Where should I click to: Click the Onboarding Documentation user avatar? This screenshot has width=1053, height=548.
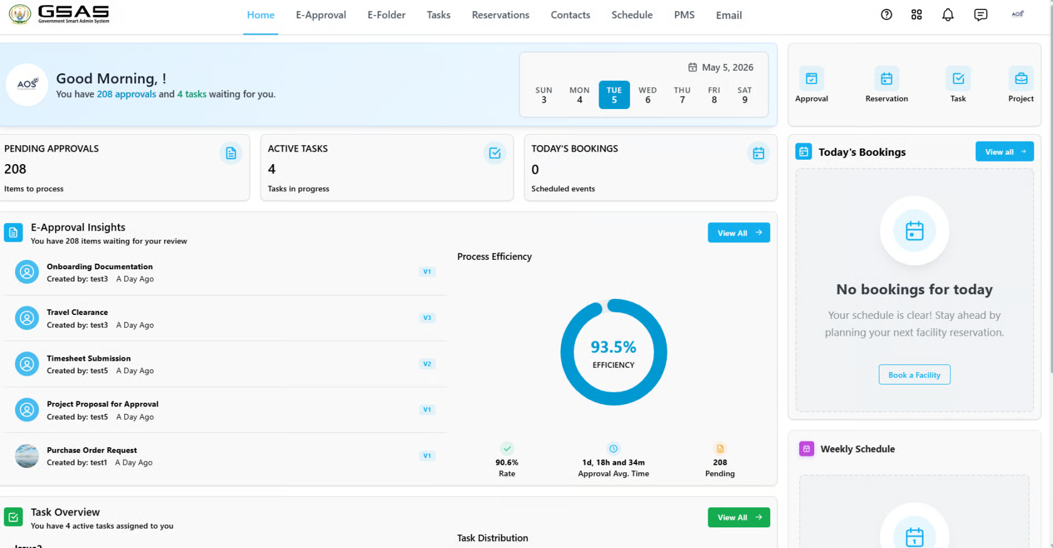[x=27, y=272]
